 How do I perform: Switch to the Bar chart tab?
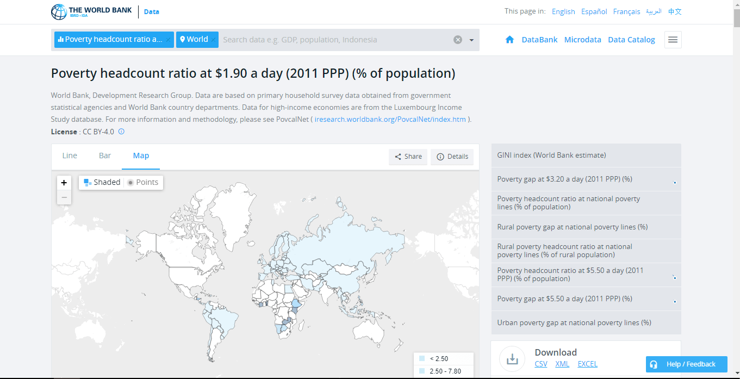click(x=105, y=156)
